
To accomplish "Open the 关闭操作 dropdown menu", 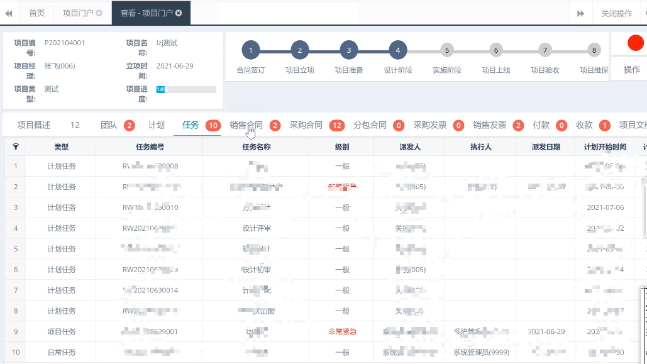I will pyautogui.click(x=616, y=13).
